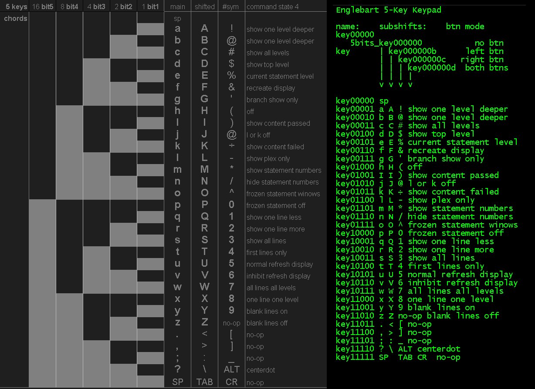Click green 'key000000d' text
Screen dimensions: 535x389
pyautogui.click(x=432, y=68)
